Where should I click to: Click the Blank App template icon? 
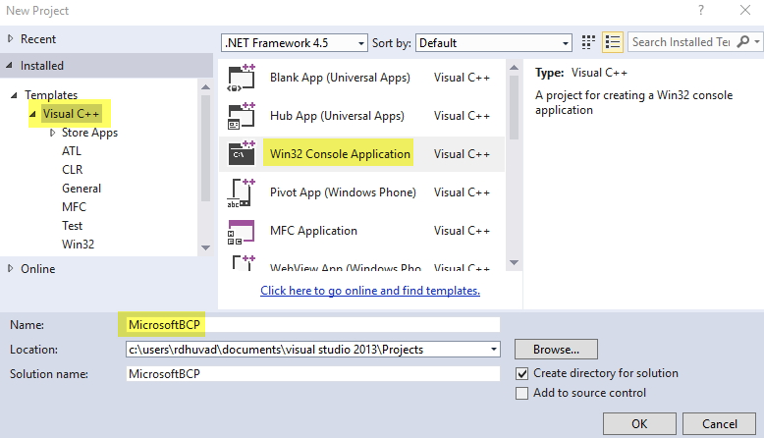click(x=242, y=78)
